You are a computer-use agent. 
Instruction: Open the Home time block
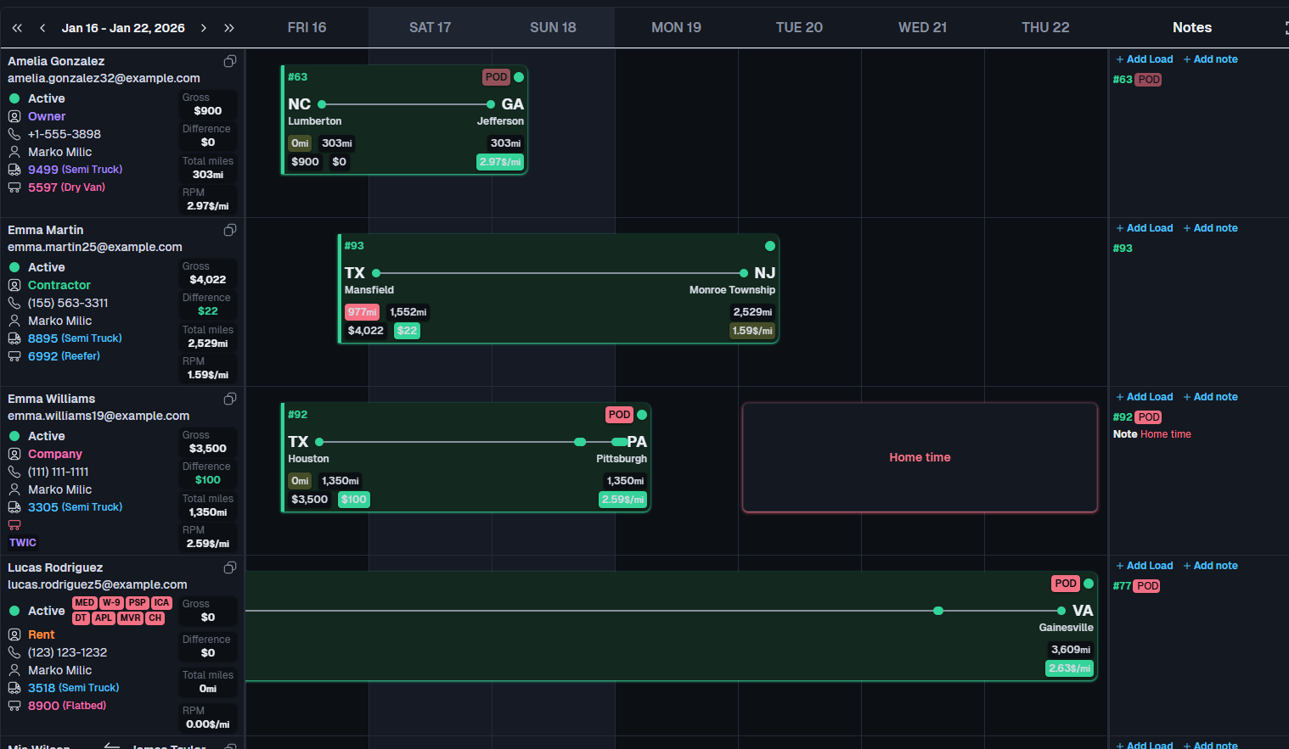click(920, 457)
